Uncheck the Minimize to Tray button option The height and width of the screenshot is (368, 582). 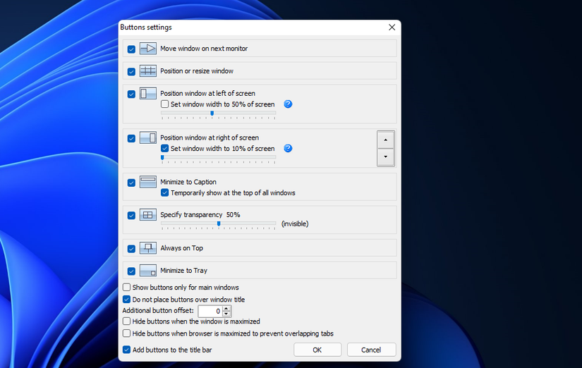click(131, 271)
